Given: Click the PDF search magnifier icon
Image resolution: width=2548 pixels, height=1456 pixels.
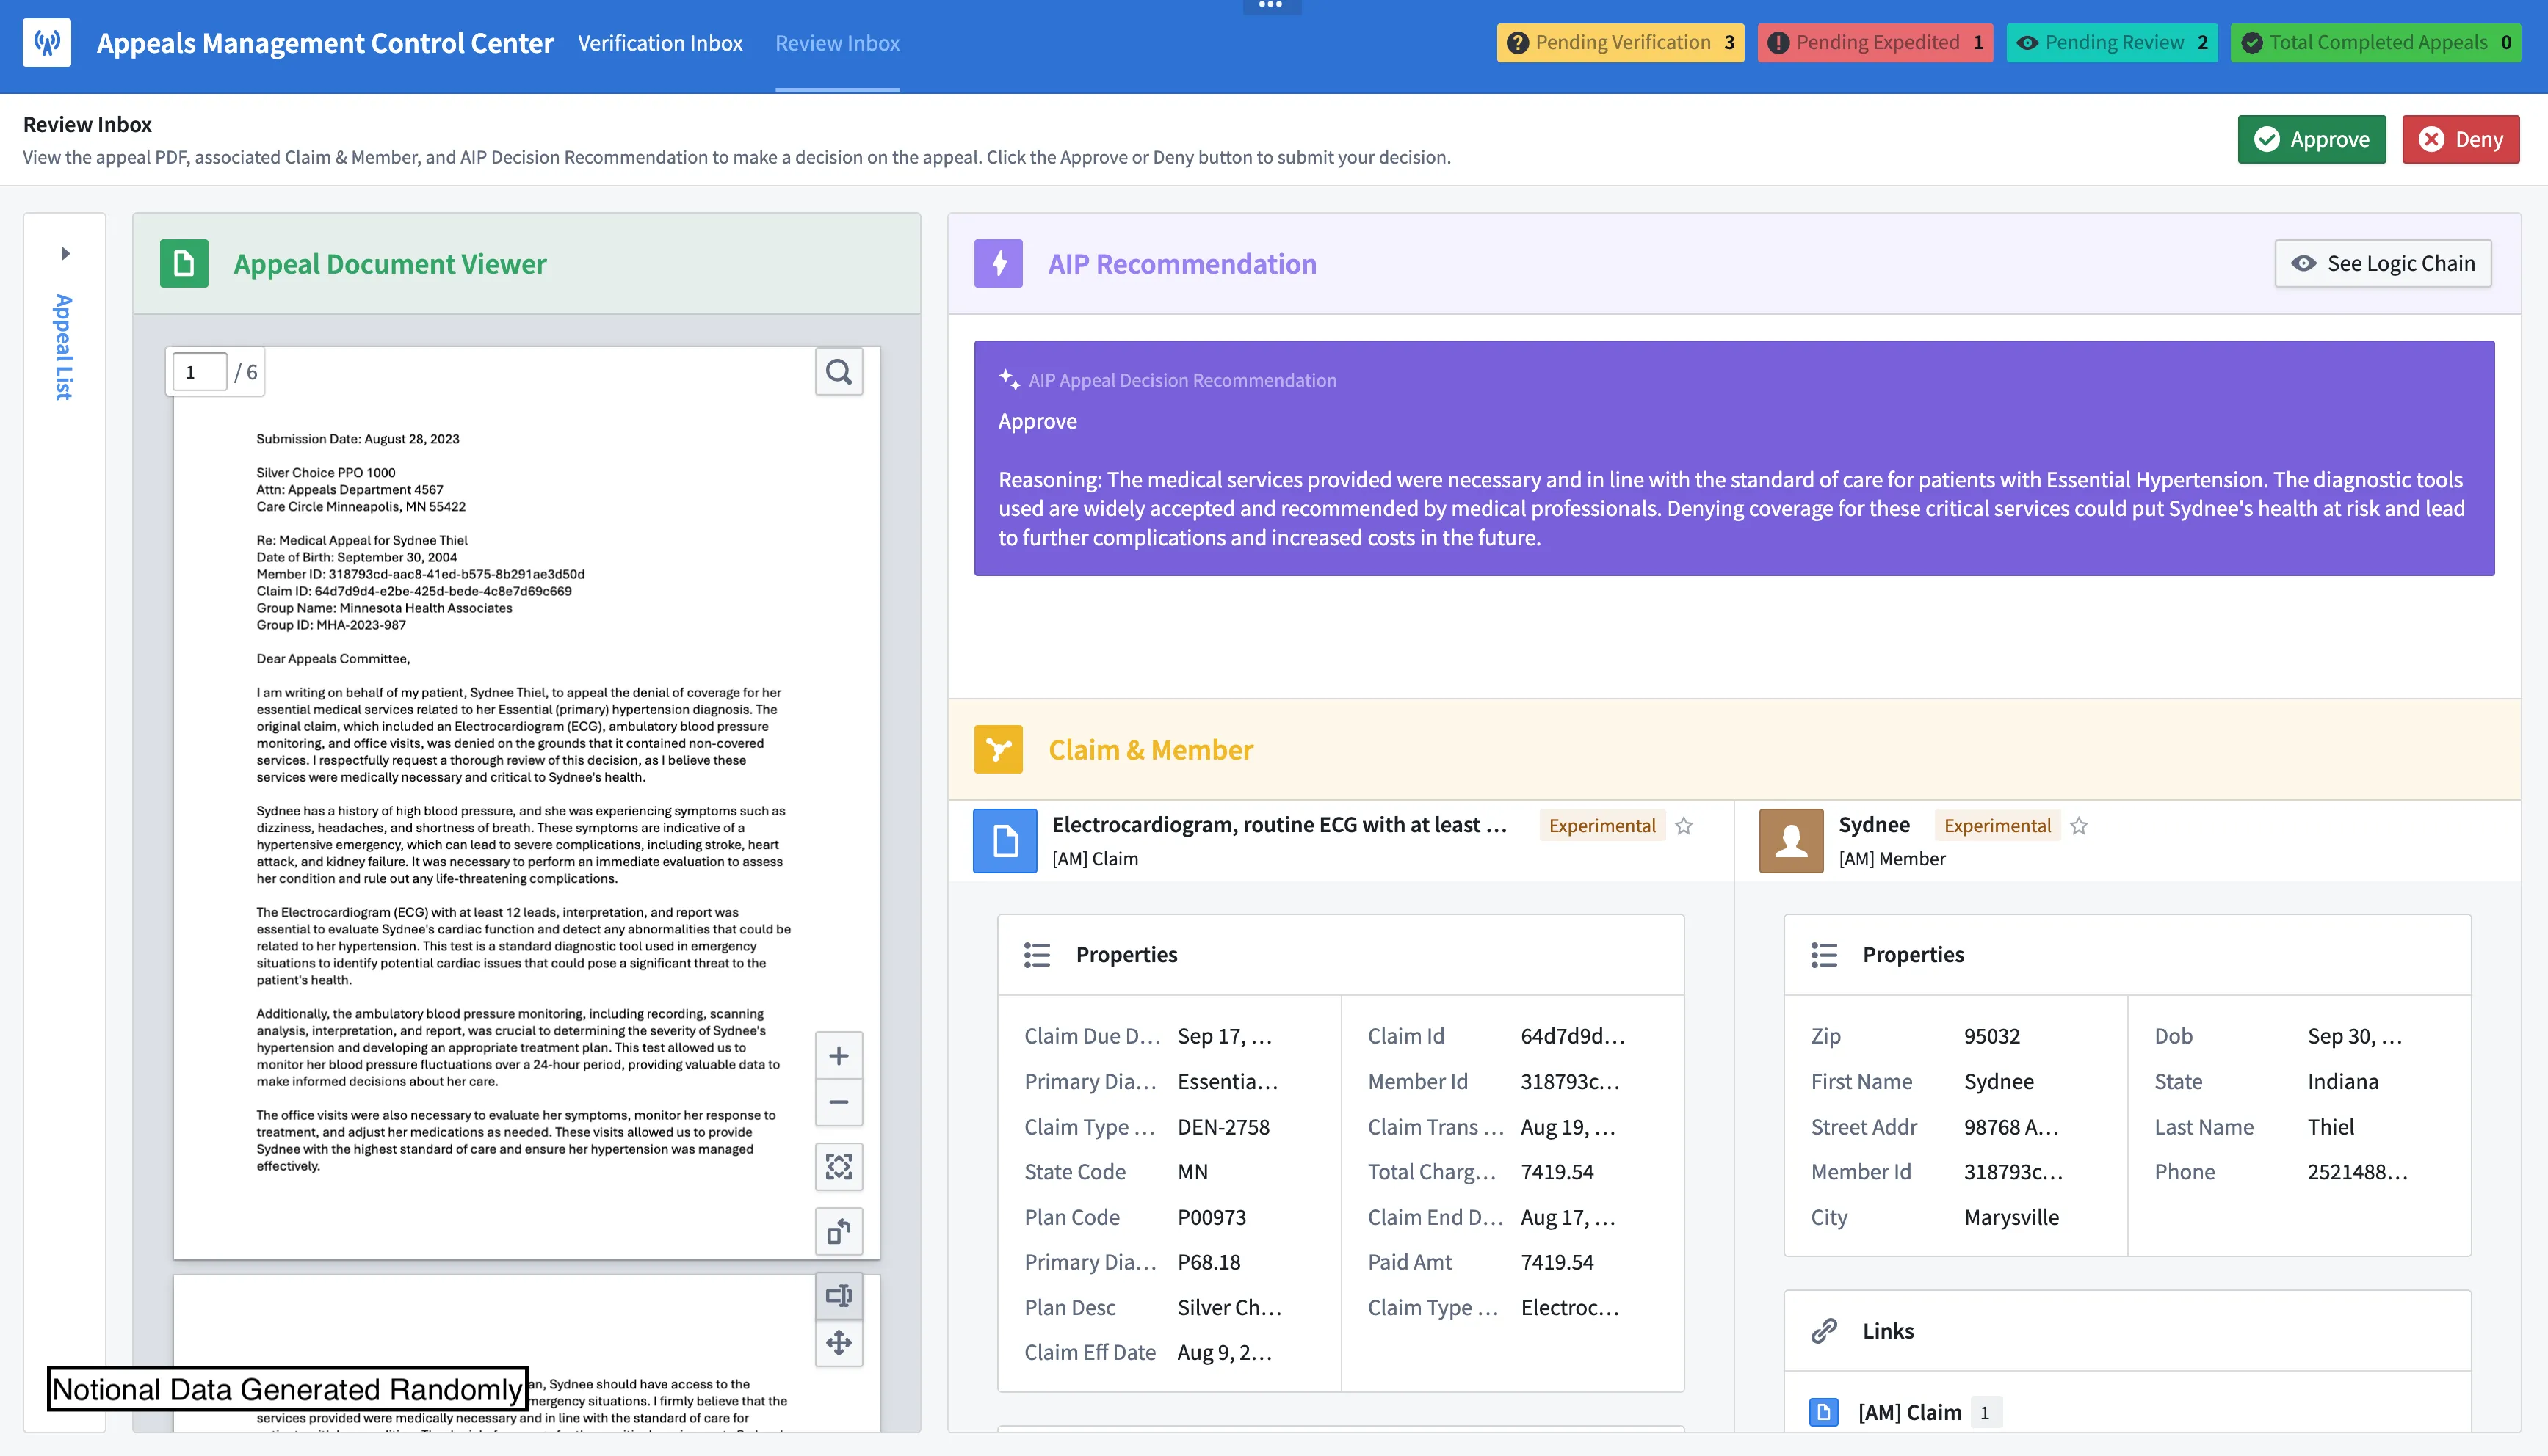Looking at the screenshot, I should click(x=839, y=372).
